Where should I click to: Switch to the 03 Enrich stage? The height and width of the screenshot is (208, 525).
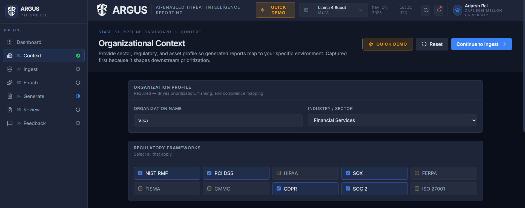[44, 83]
